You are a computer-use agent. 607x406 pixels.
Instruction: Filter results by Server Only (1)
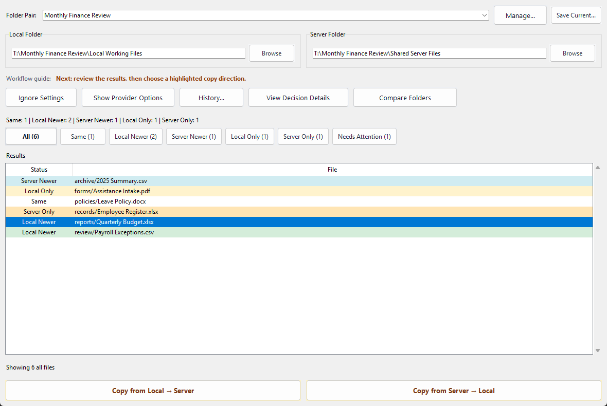303,137
